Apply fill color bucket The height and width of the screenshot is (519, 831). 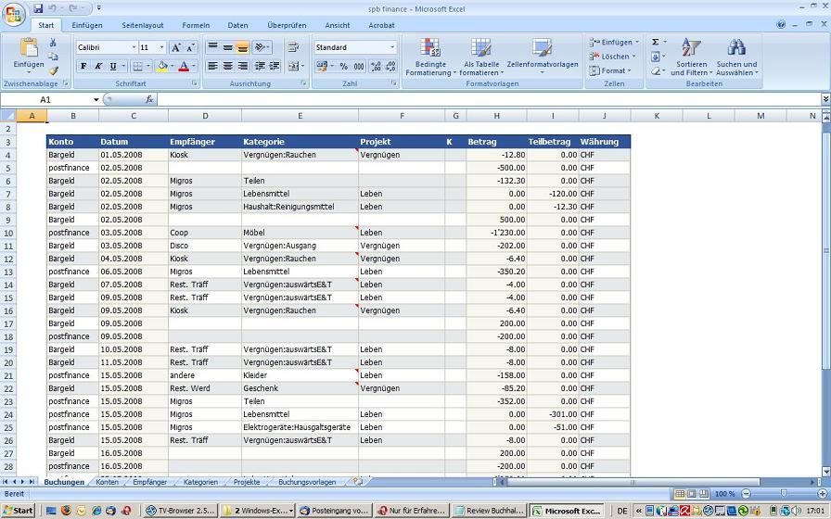(x=162, y=66)
